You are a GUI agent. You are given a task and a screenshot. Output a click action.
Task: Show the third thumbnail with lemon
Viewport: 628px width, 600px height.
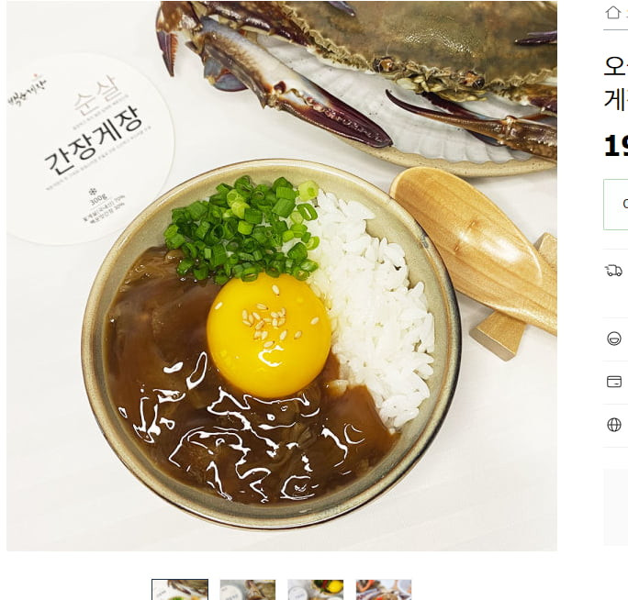point(316,589)
